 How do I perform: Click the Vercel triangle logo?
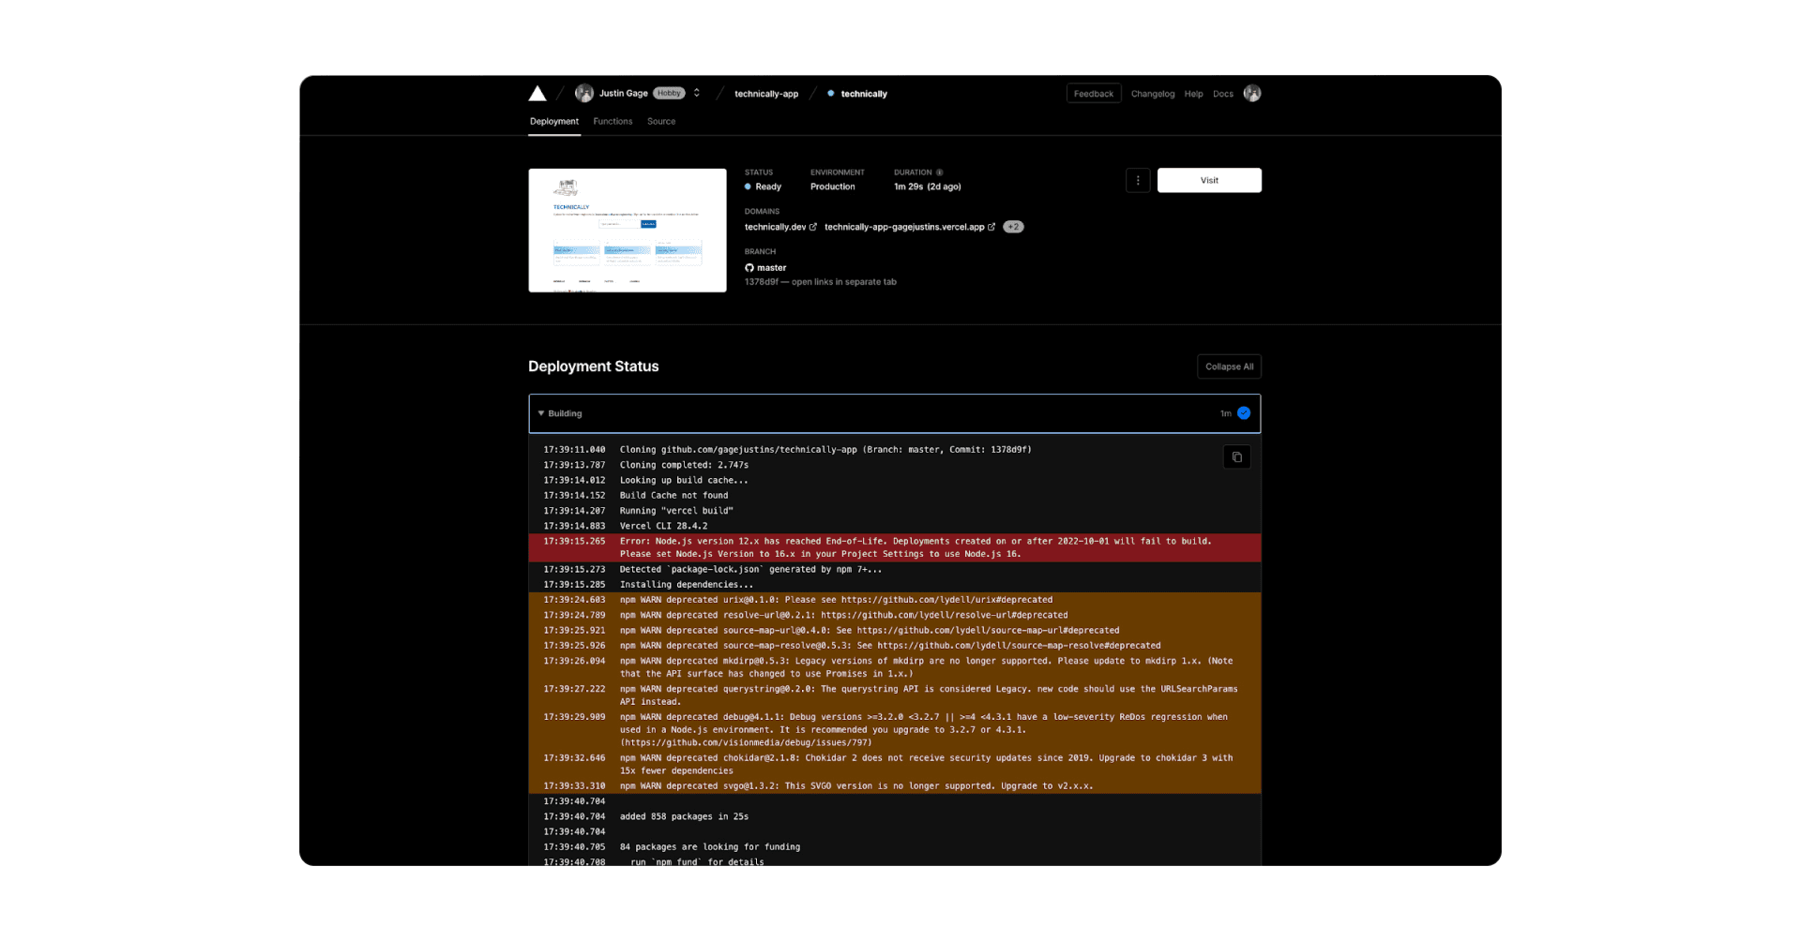[x=537, y=94]
